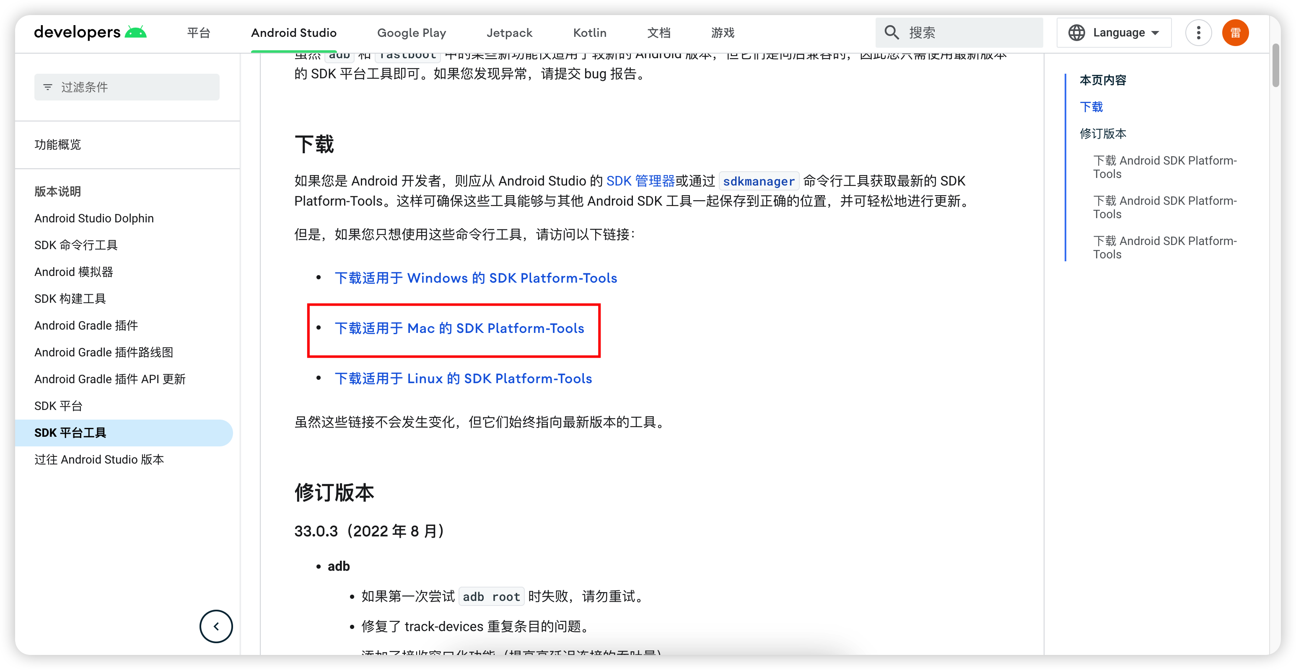Screen dimensions: 1296x670
Task: Open Android Gradle 插件 API 更新
Action: (110, 379)
